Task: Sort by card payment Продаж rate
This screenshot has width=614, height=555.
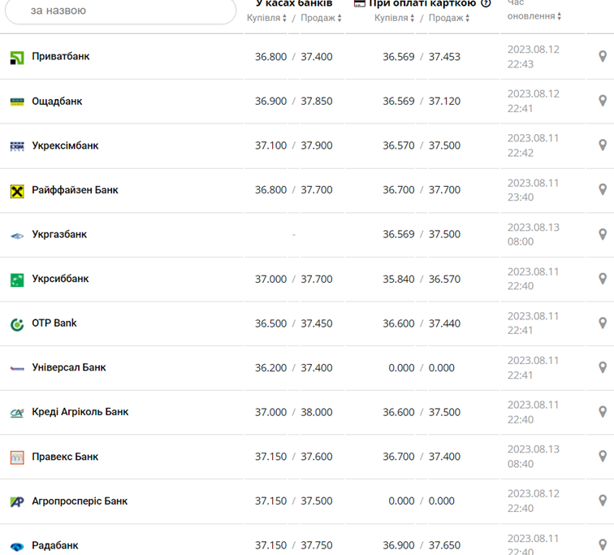Action: tap(449, 18)
